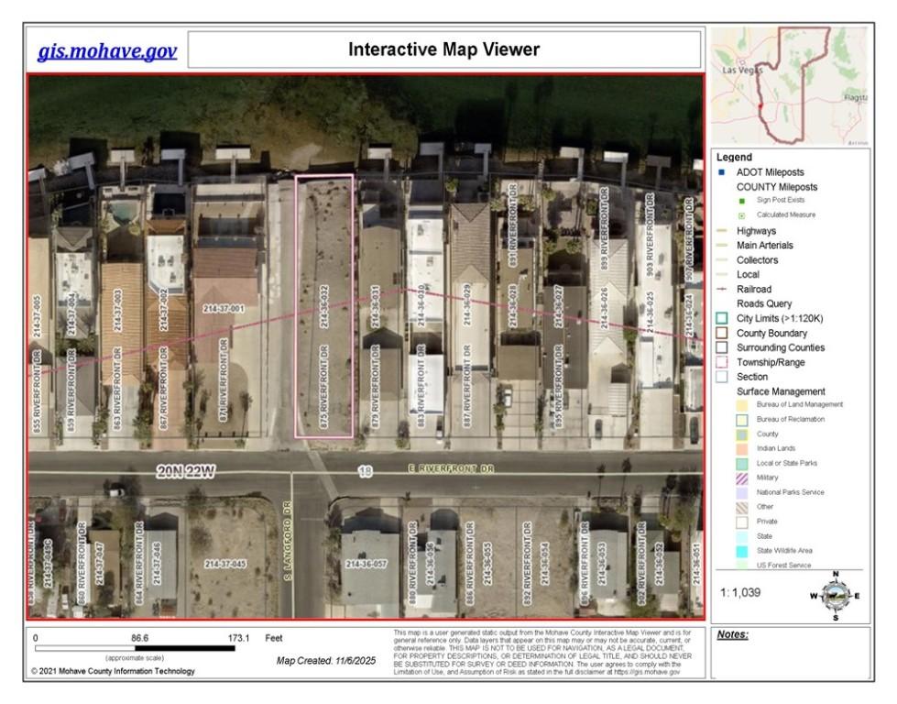897x704 pixels.
Task: Click the COUNTY Mileposts group heading
Action: [x=777, y=187]
